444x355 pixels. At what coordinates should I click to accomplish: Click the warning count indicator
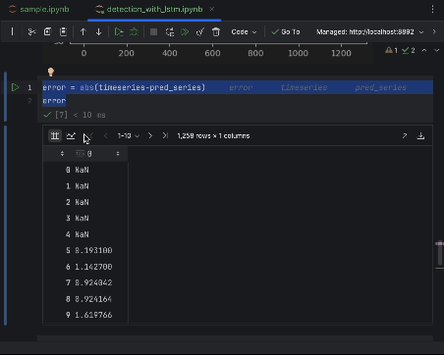pos(391,50)
